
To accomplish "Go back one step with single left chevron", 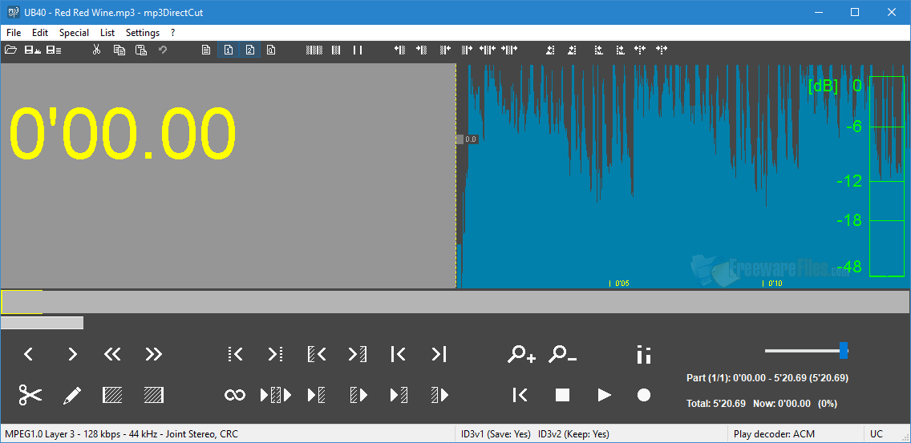I will click(x=29, y=354).
